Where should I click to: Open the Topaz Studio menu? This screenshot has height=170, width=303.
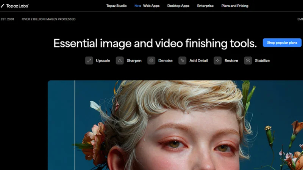pyautogui.click(x=116, y=6)
